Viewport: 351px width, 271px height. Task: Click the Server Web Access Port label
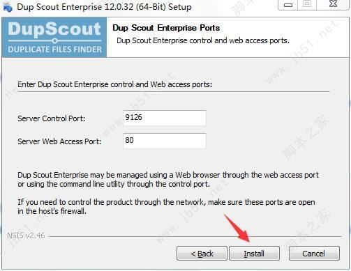[59, 141]
